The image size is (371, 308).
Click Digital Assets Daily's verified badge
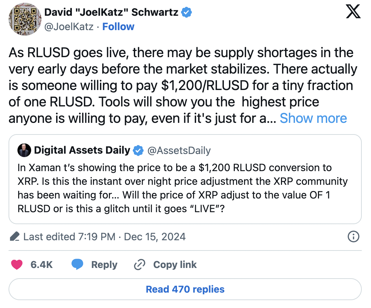click(x=138, y=150)
